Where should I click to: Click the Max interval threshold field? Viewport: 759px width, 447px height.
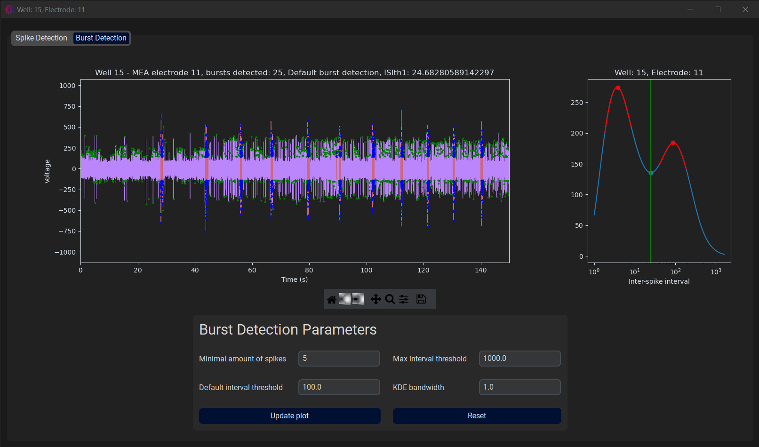click(519, 359)
